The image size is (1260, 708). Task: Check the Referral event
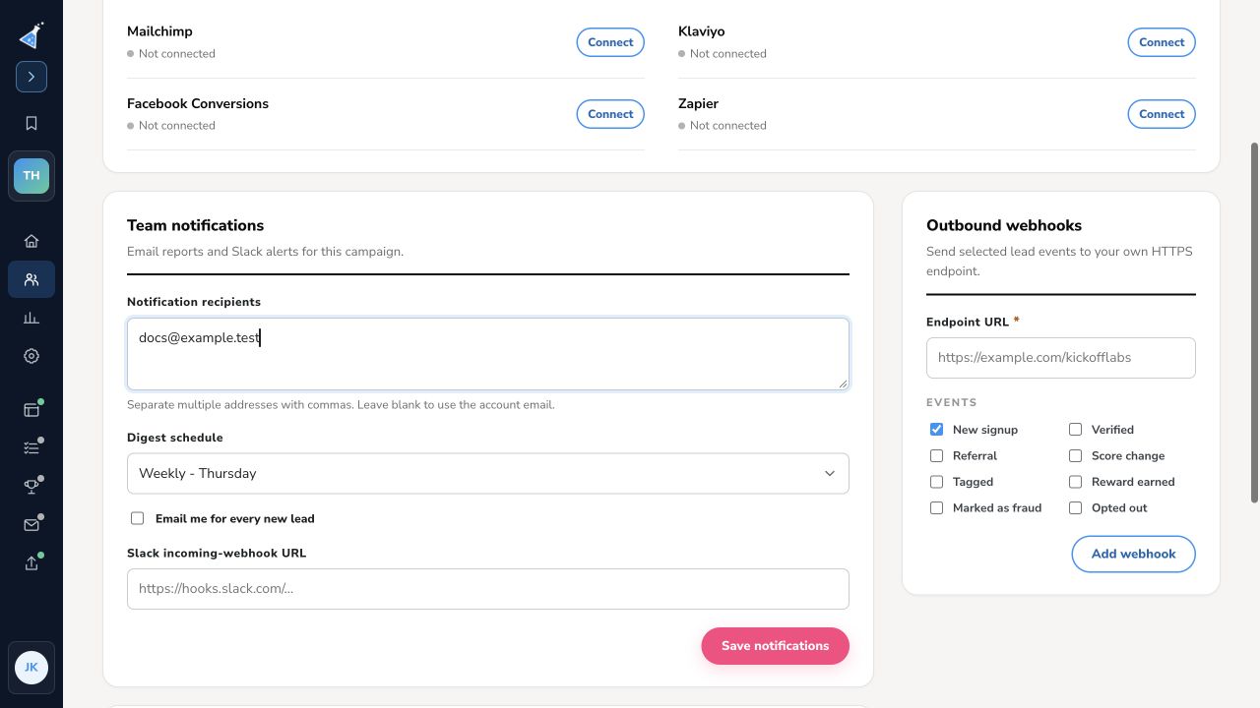tap(936, 456)
